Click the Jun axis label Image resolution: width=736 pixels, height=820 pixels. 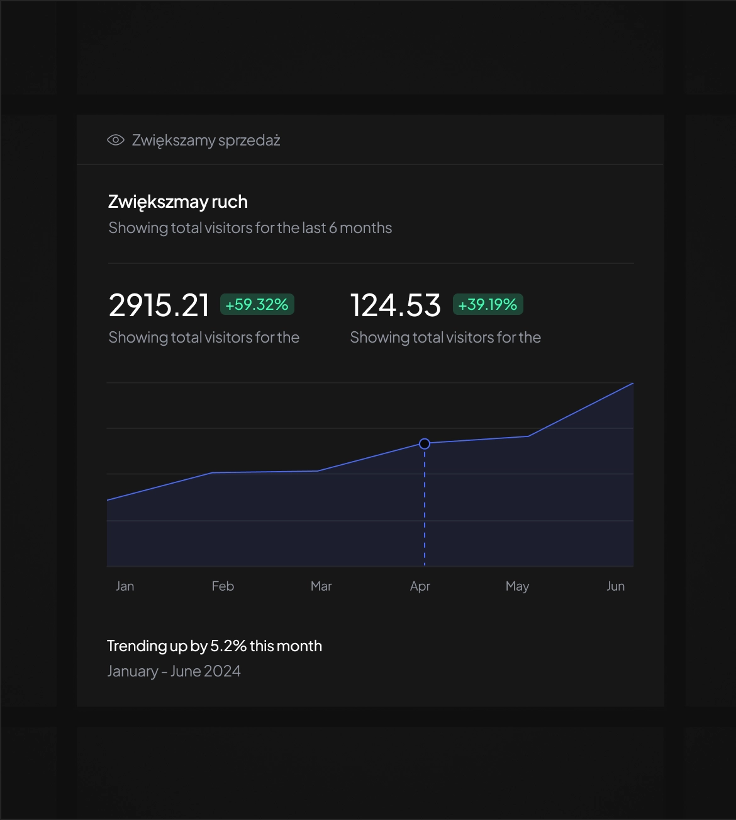point(615,586)
